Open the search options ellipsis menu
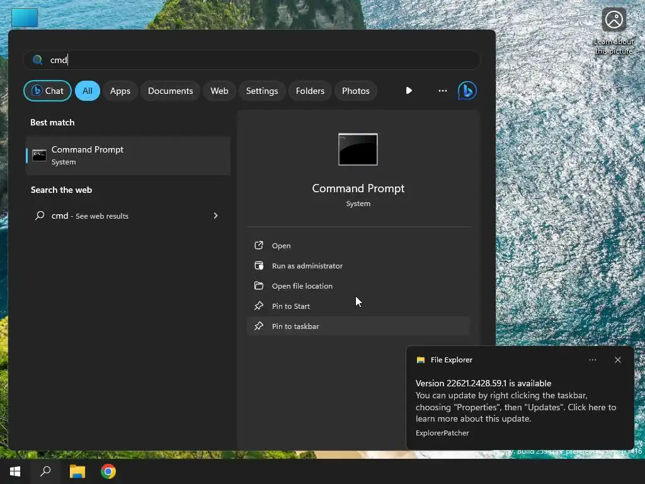The height and width of the screenshot is (484, 645). (443, 91)
